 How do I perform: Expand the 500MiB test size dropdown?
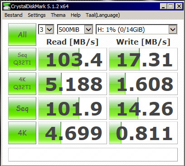point(75,29)
